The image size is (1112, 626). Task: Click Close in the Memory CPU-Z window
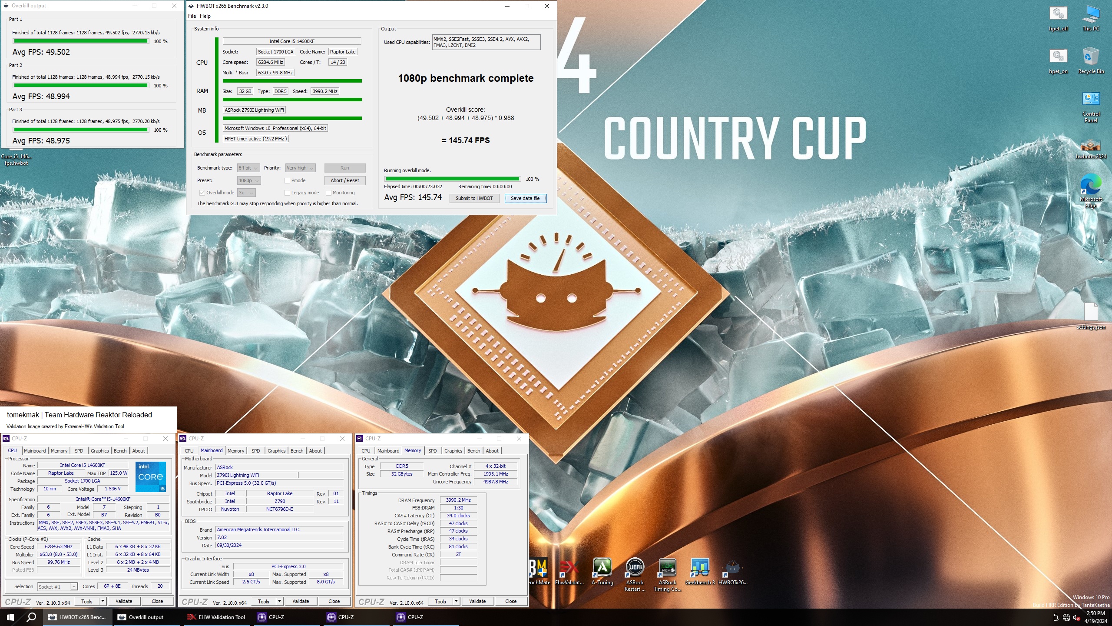510,601
